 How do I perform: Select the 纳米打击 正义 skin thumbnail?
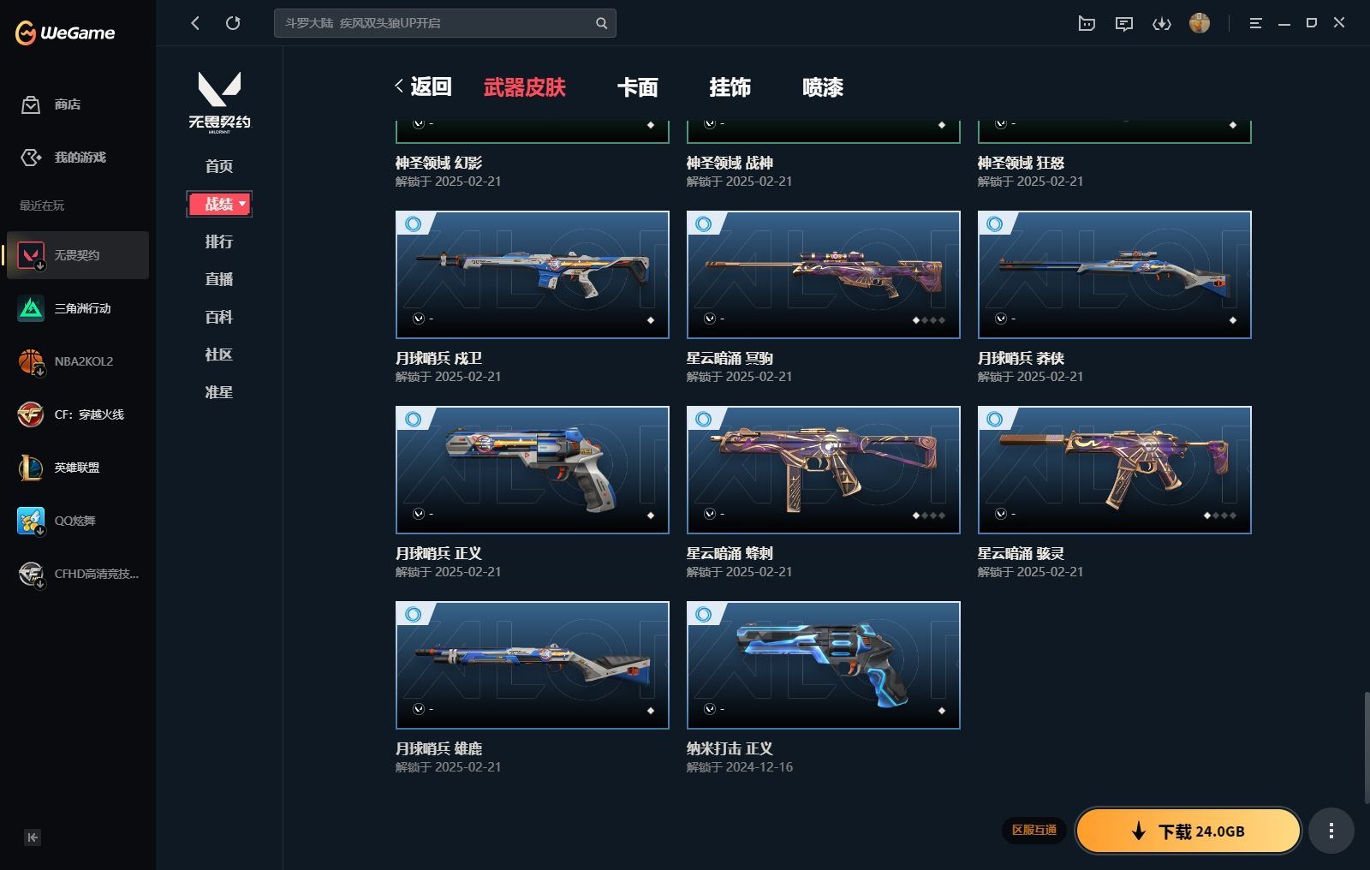824,665
